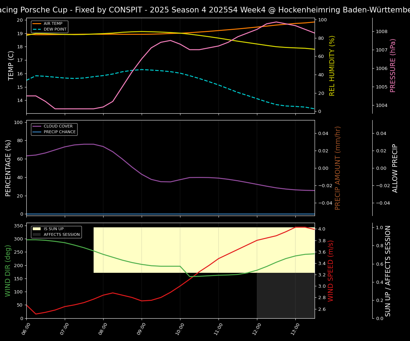The height and width of the screenshot is (341, 410).
Task: Click the TEMP (C) axis label
Action: pyautogui.click(x=11, y=65)
